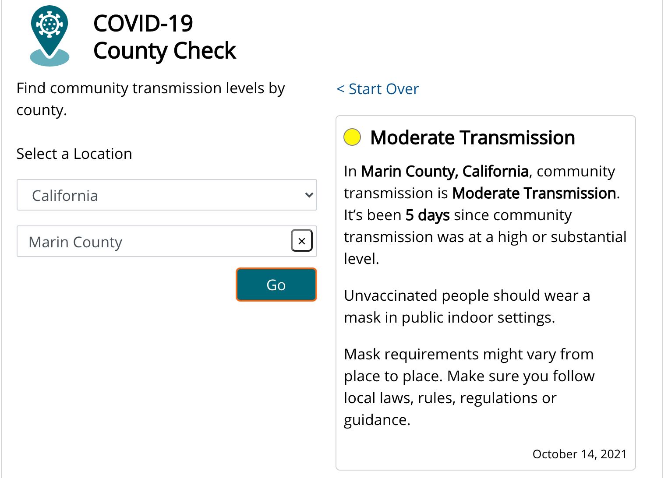Image resolution: width=668 pixels, height=478 pixels.
Task: Click the less-than arrow before Start Over
Action: click(340, 89)
